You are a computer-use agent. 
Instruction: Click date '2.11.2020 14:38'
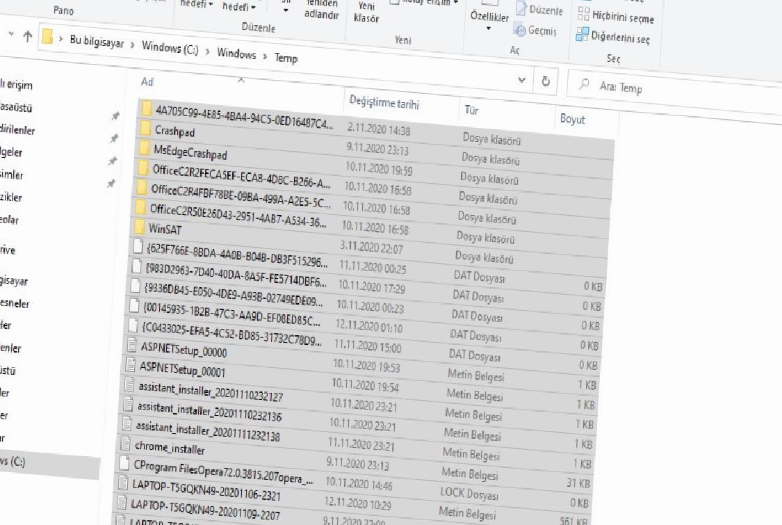point(379,130)
